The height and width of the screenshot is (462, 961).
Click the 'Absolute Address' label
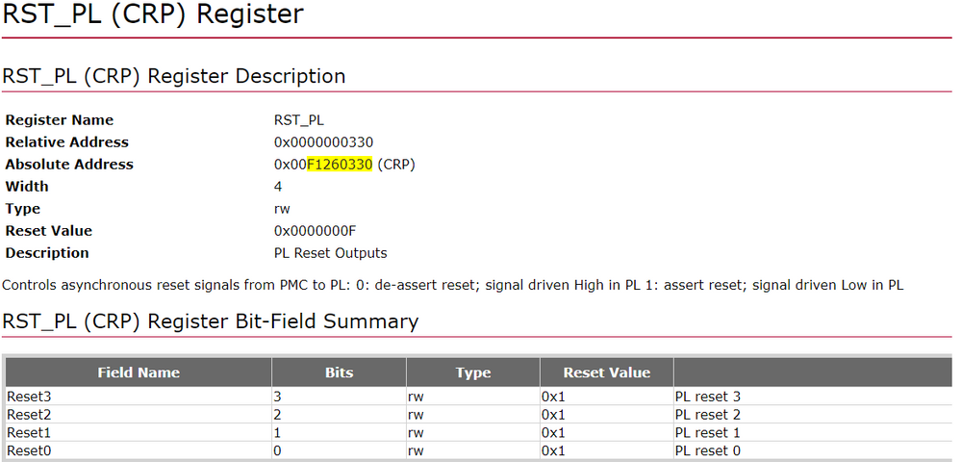[69, 165]
